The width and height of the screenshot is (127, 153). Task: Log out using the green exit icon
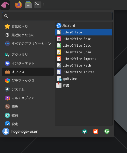(107, 131)
